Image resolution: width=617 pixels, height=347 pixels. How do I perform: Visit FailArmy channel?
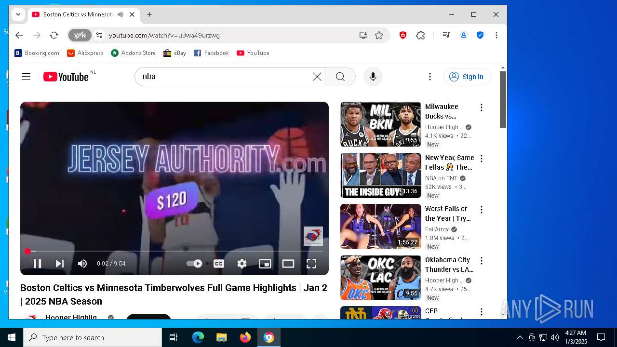437,229
